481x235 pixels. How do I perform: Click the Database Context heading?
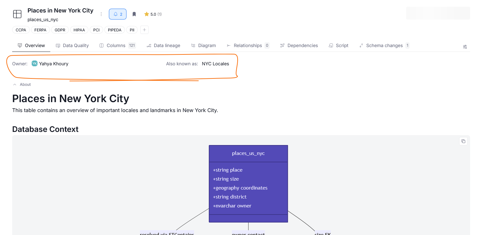(45, 129)
